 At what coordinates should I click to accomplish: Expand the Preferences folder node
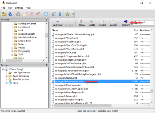pyautogui.click(x=12, y=51)
